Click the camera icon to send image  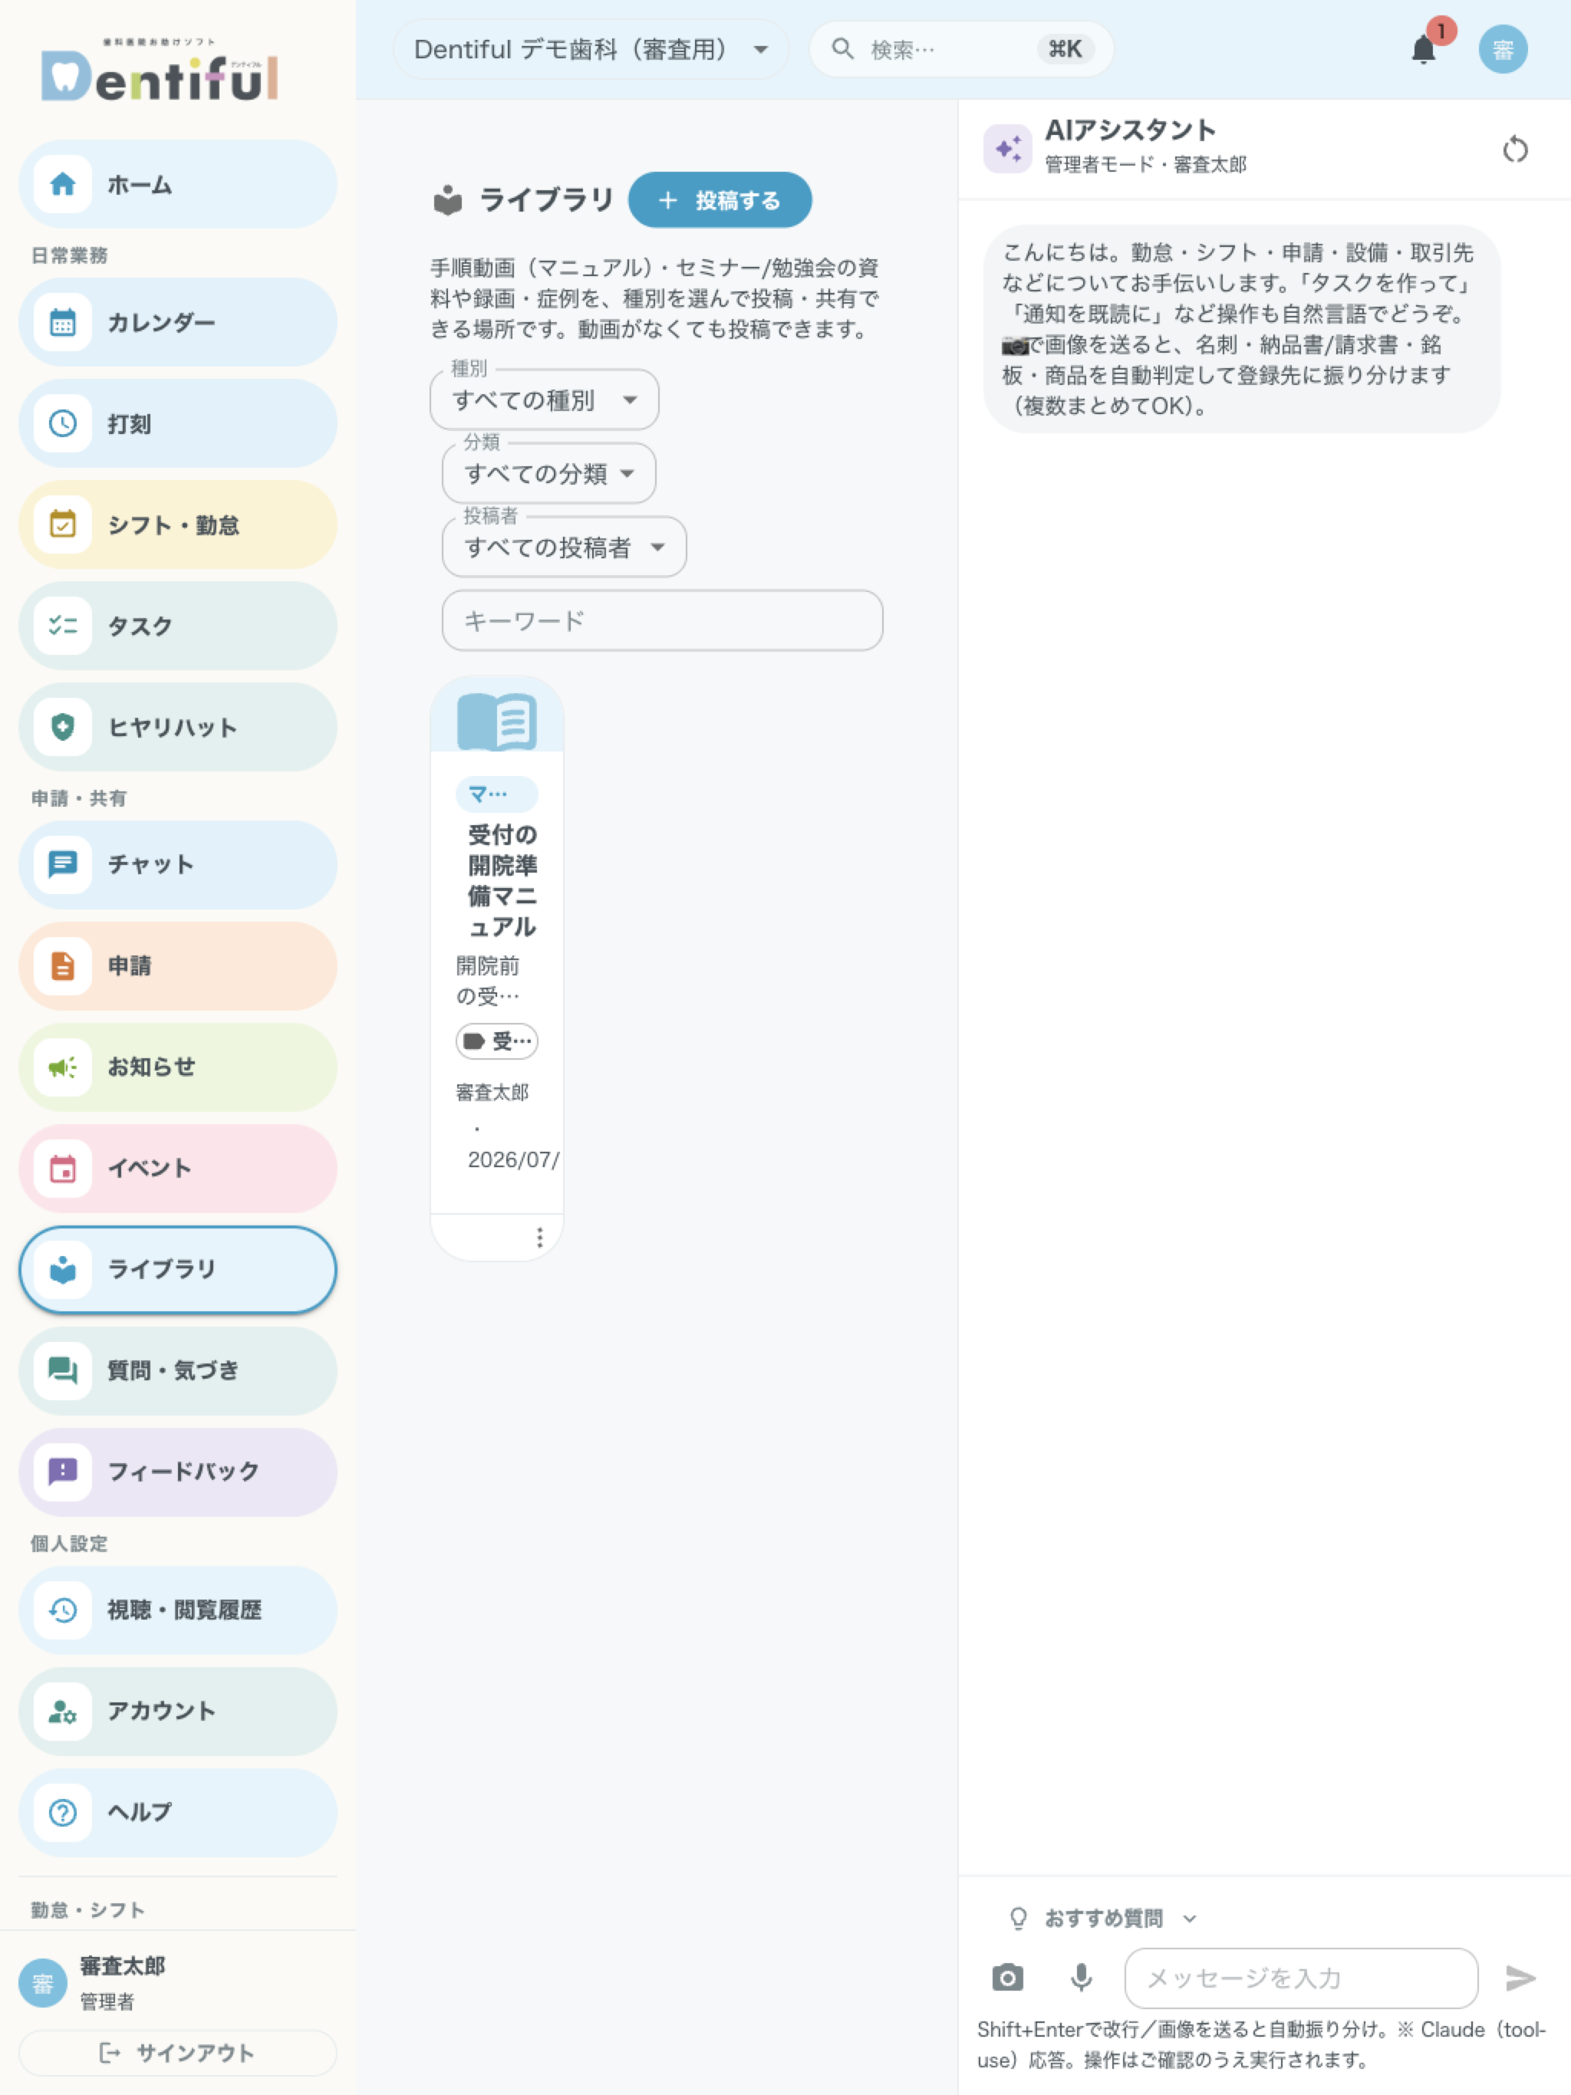point(1007,1978)
